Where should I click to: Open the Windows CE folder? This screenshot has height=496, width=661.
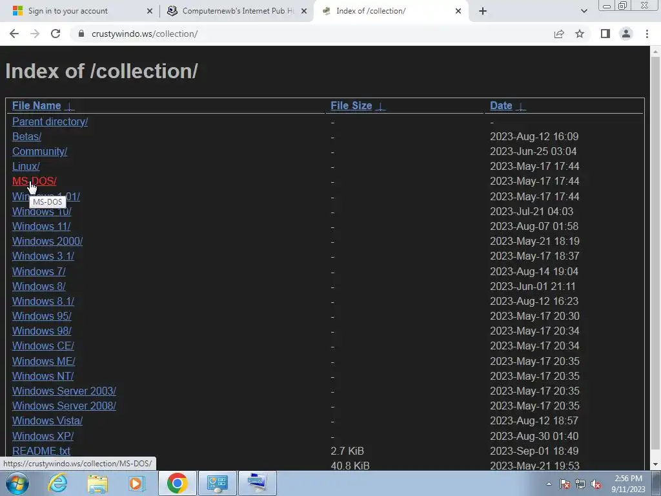[43, 346]
